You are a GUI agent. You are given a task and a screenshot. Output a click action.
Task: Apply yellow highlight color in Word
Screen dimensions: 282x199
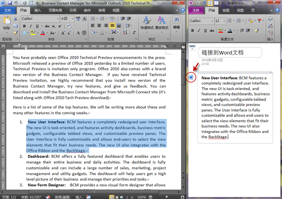(33, 32)
